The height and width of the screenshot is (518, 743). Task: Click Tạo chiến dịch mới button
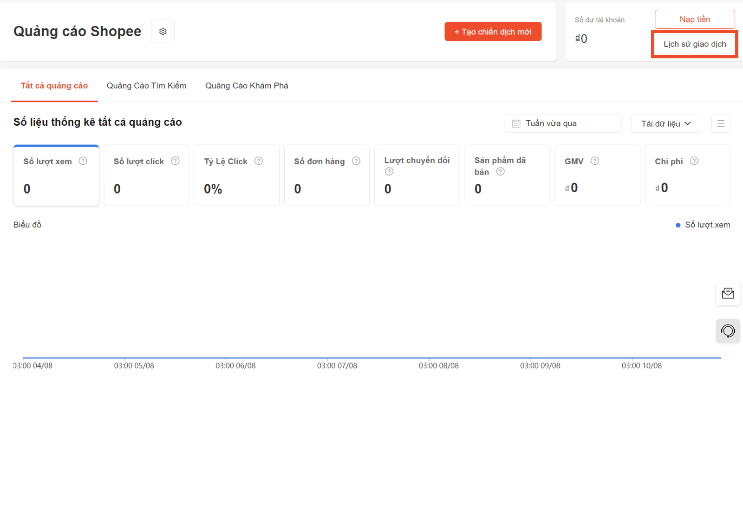pyautogui.click(x=493, y=32)
